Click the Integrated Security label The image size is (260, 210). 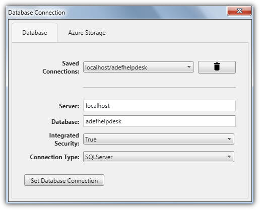pyautogui.click(x=64, y=139)
